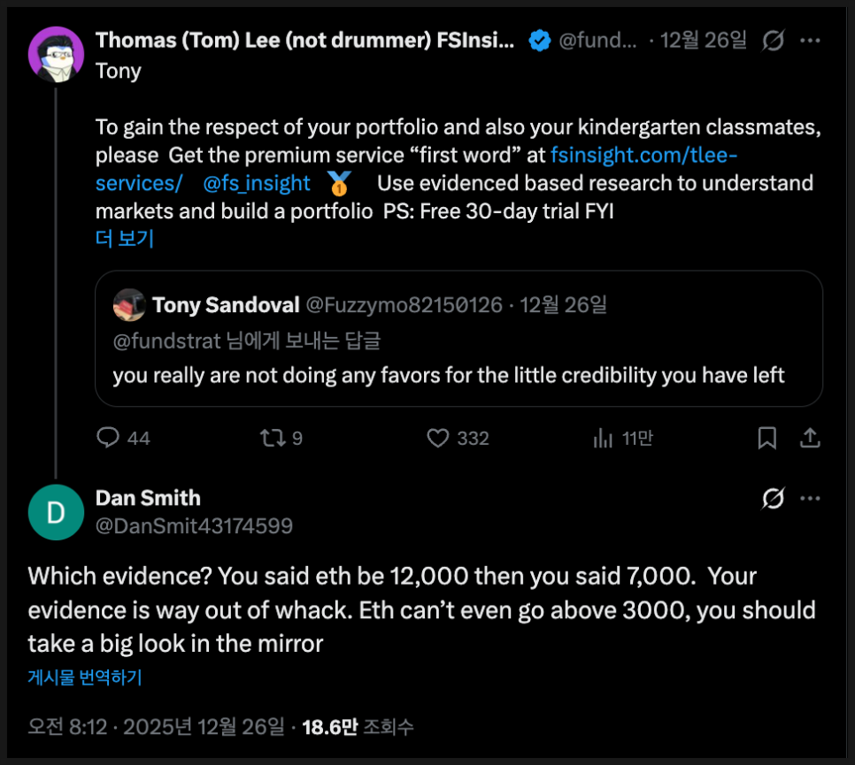
Task: Click the share icon on Tom Lee's tweet
Action: (x=809, y=438)
